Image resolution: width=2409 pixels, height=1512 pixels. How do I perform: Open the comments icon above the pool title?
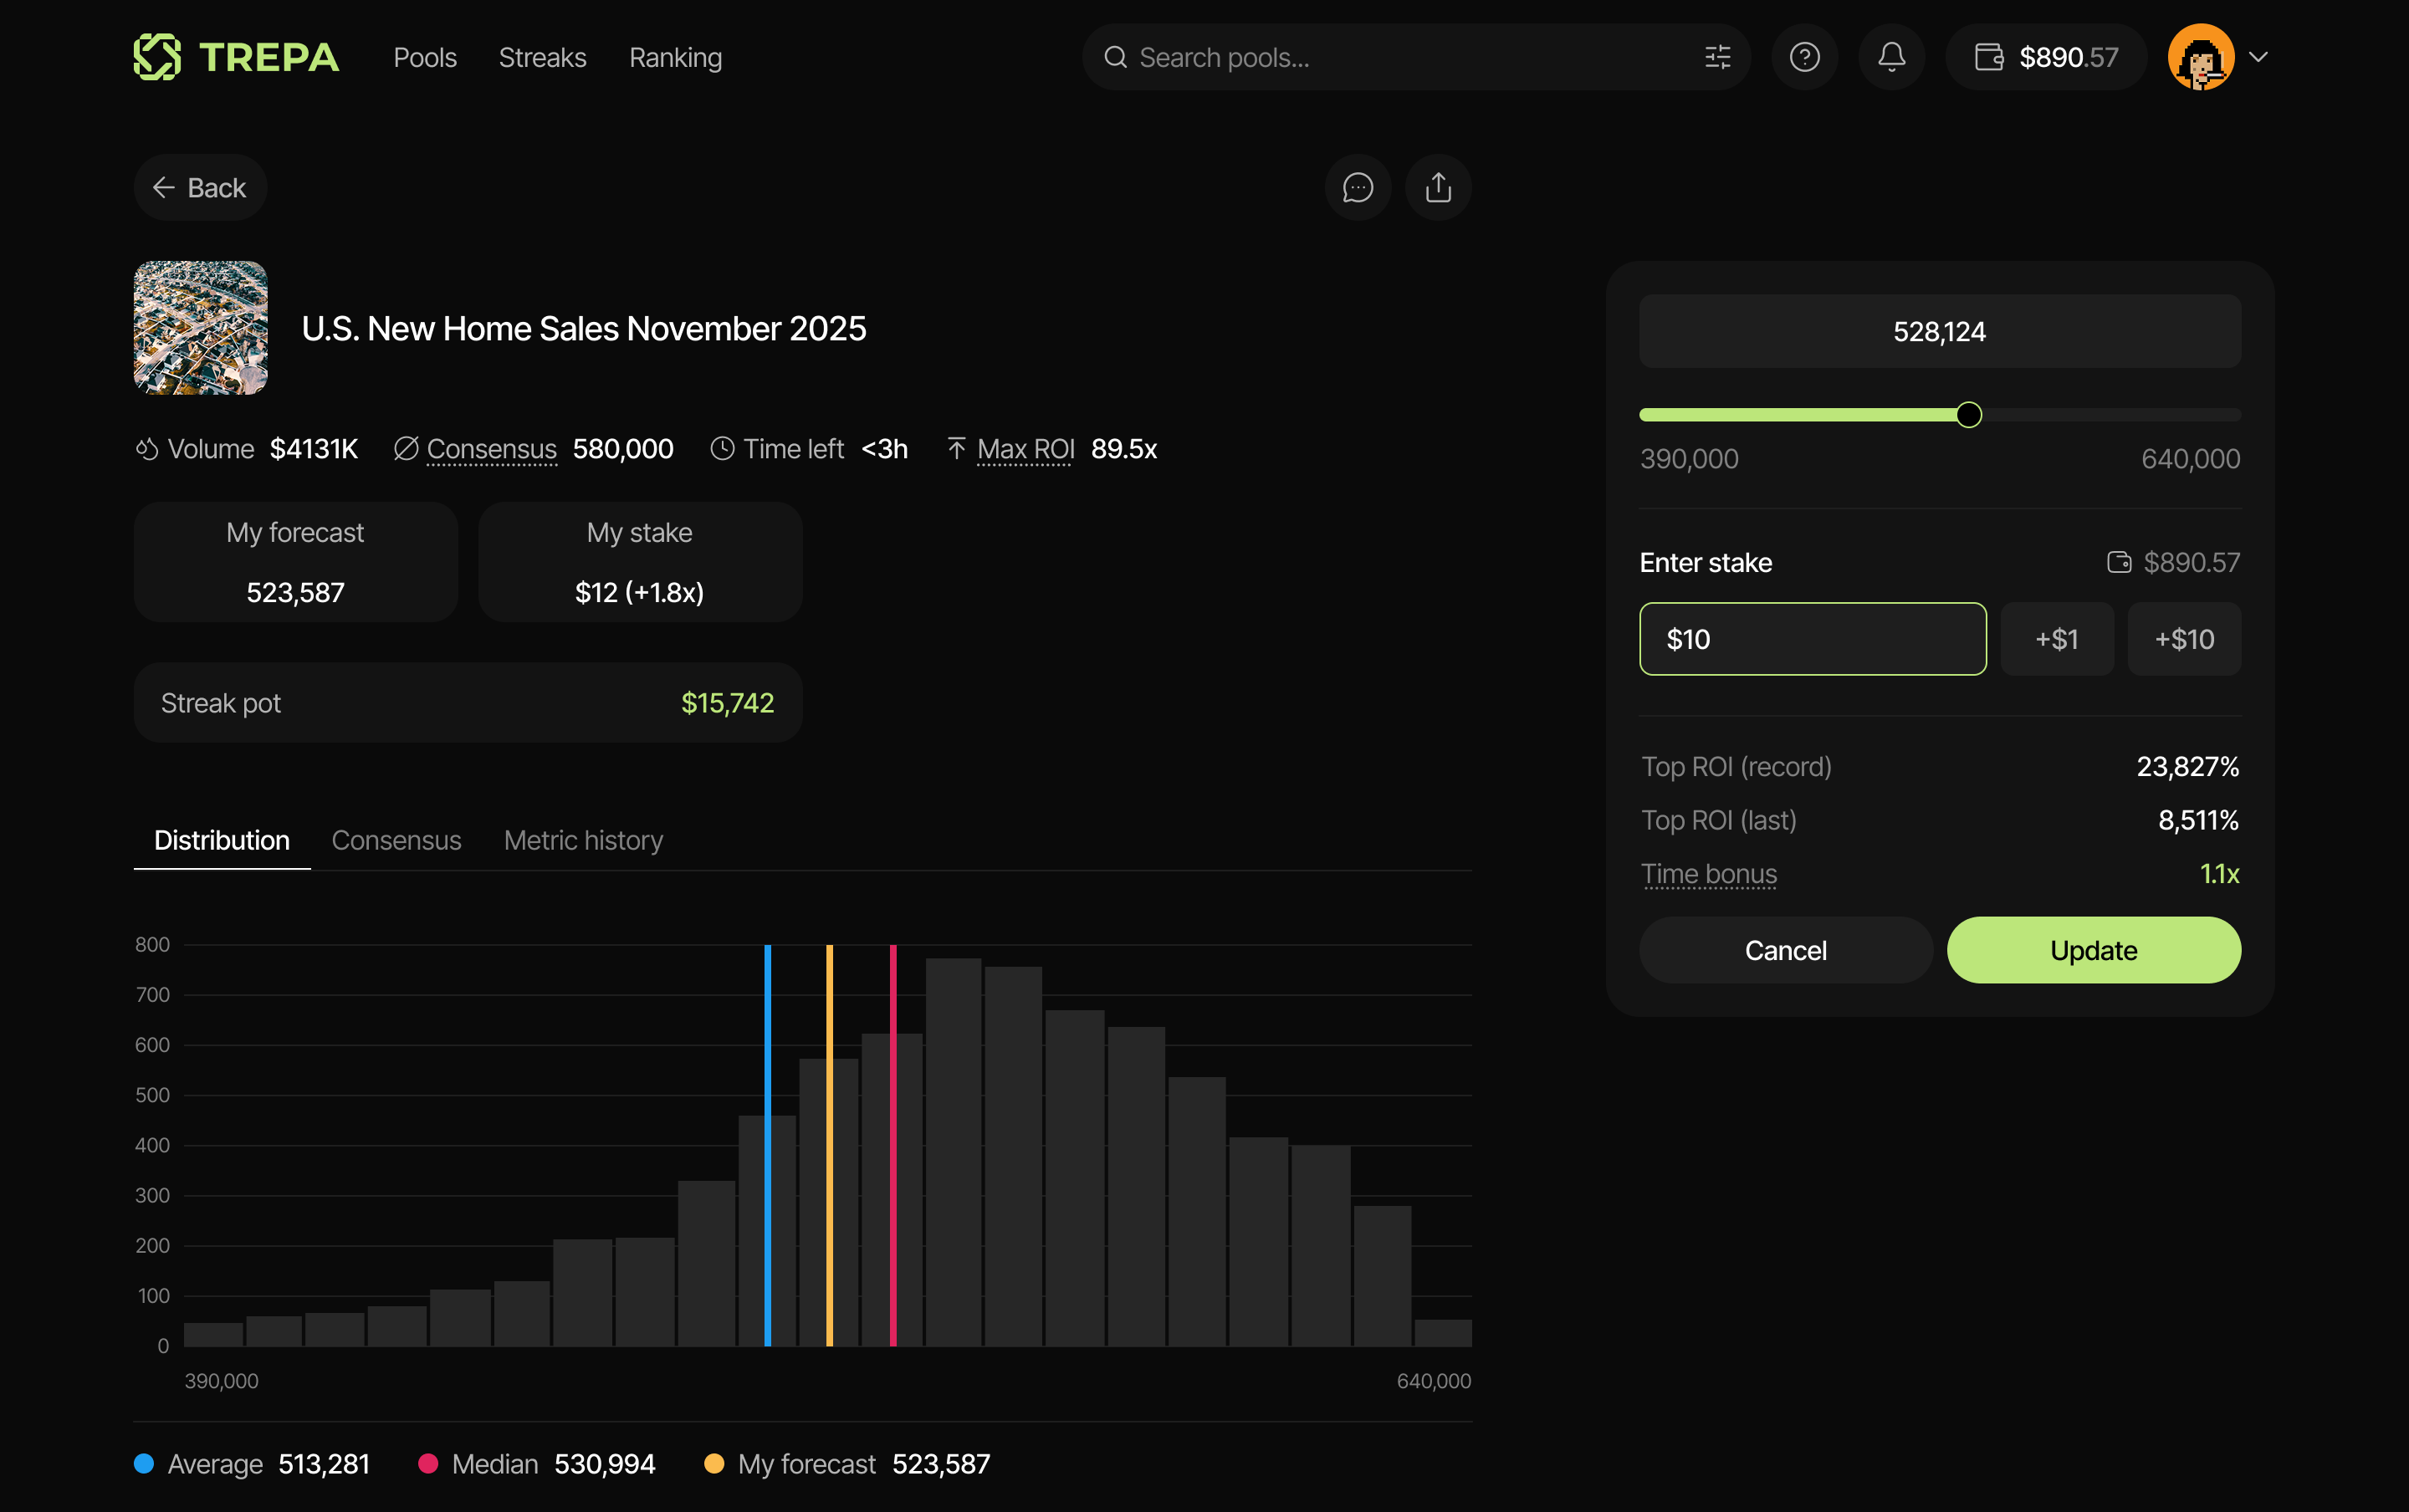coord(1357,187)
